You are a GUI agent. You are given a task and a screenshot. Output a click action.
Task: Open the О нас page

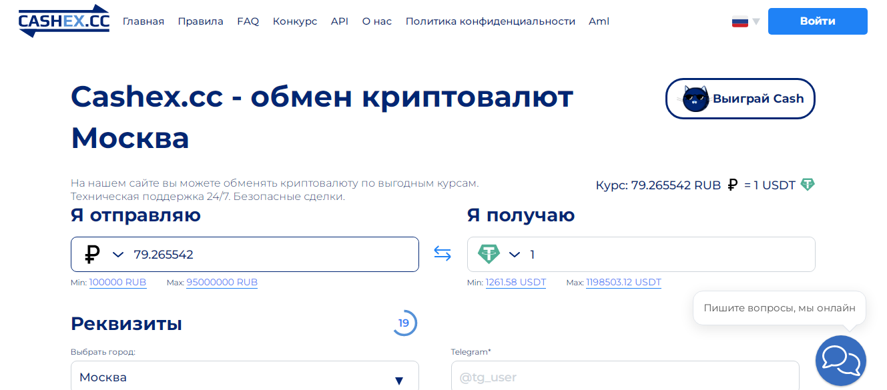click(x=377, y=21)
